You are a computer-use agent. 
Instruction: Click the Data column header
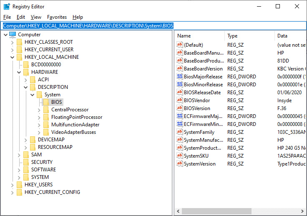tap(291, 36)
